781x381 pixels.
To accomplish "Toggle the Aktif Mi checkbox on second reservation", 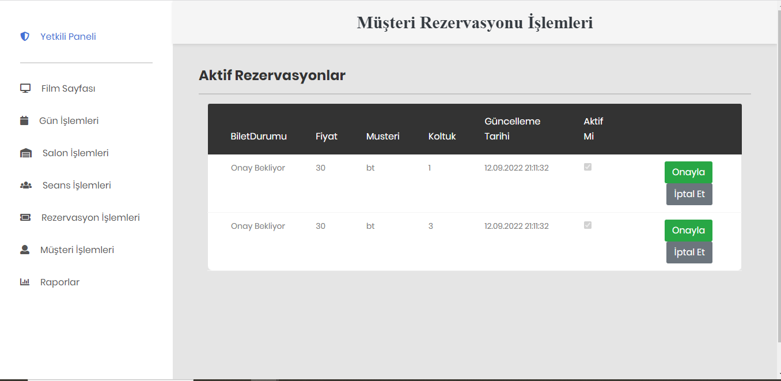I will click(x=587, y=225).
